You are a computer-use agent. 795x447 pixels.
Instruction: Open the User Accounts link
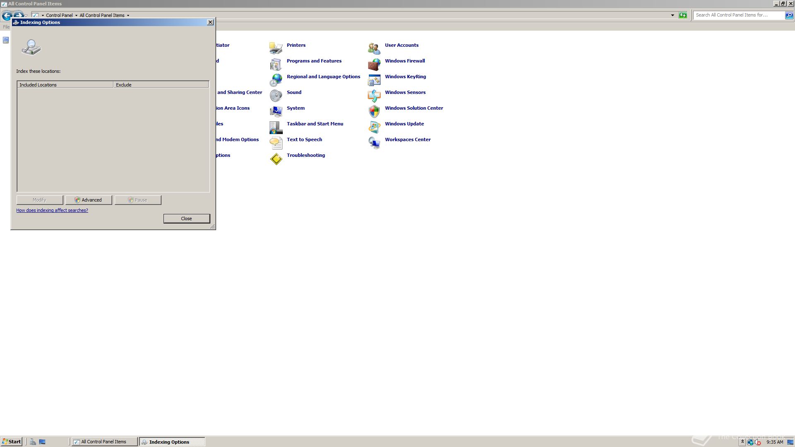(x=402, y=45)
